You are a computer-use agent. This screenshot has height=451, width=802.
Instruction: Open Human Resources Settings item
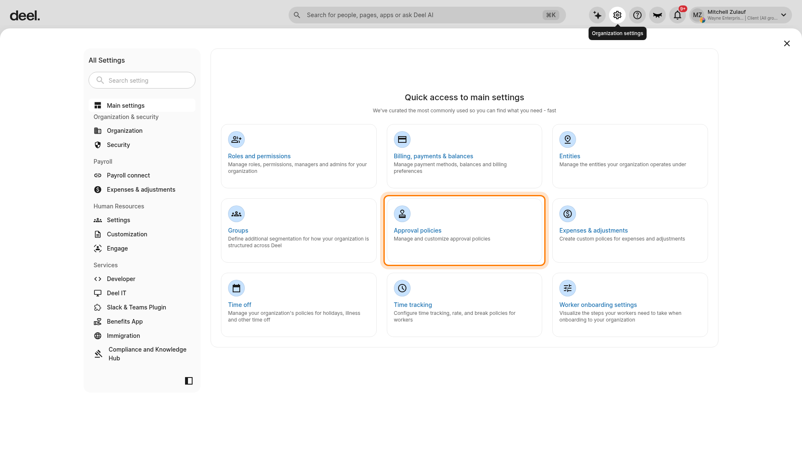[x=142, y=220]
